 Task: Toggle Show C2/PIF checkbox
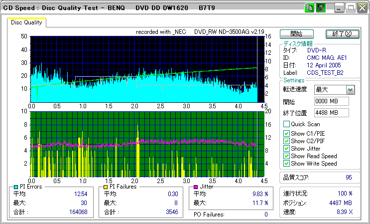[286, 141]
